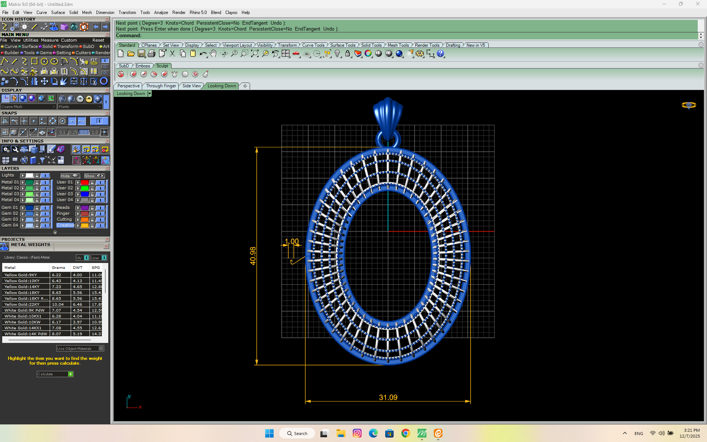Open the Dimension menu
707x442 pixels.
click(x=105, y=13)
